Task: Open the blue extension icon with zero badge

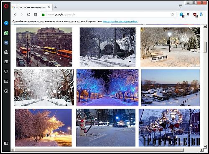Action: 182,15
